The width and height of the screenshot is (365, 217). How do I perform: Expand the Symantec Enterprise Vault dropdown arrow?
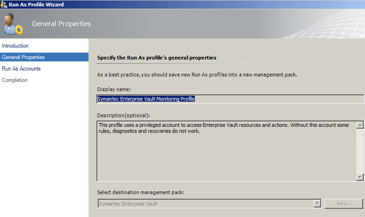(x=317, y=203)
